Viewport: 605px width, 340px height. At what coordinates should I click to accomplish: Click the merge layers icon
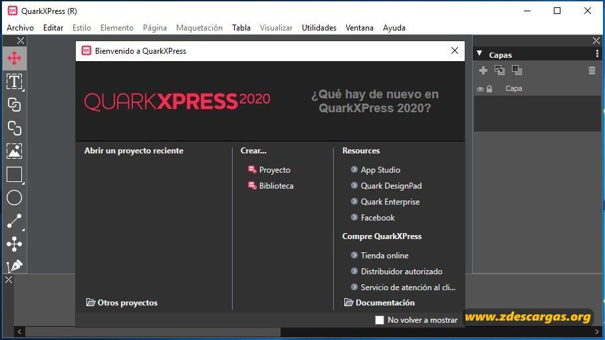pyautogui.click(x=517, y=70)
